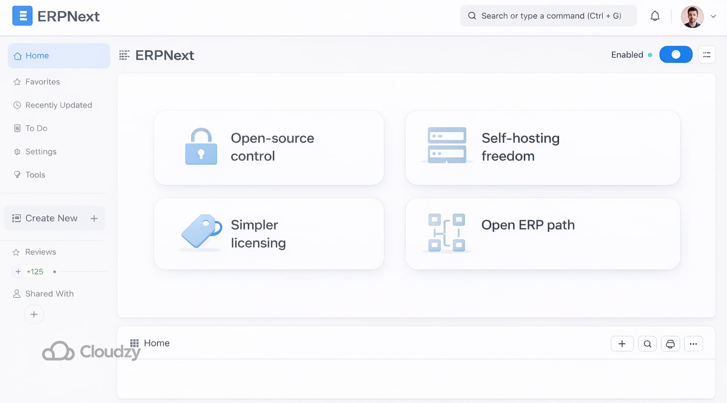The image size is (727, 403).
Task: Click the teal status dot beside Enabled
Action: 650,55
